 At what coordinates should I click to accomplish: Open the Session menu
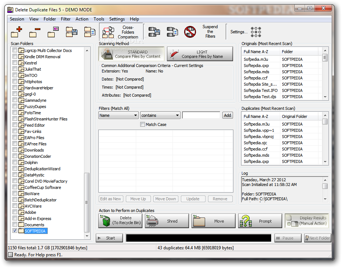pyautogui.click(x=17, y=19)
